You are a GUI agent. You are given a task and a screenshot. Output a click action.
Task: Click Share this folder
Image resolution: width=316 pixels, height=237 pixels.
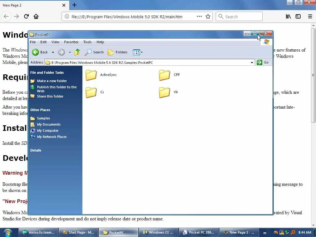click(50, 96)
